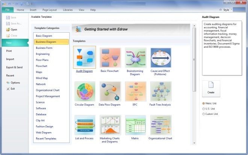Choose the Brainstorming Diagram template
The image size is (248, 155).
point(135,58)
